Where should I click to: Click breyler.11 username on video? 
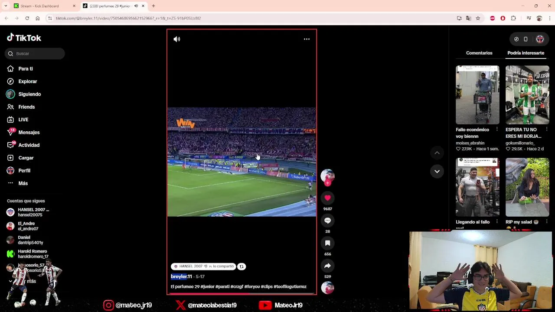[x=181, y=276]
